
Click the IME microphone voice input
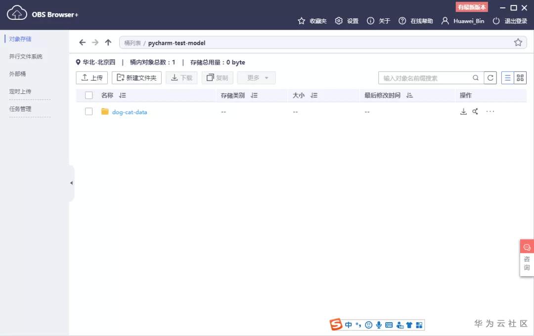[x=379, y=325]
